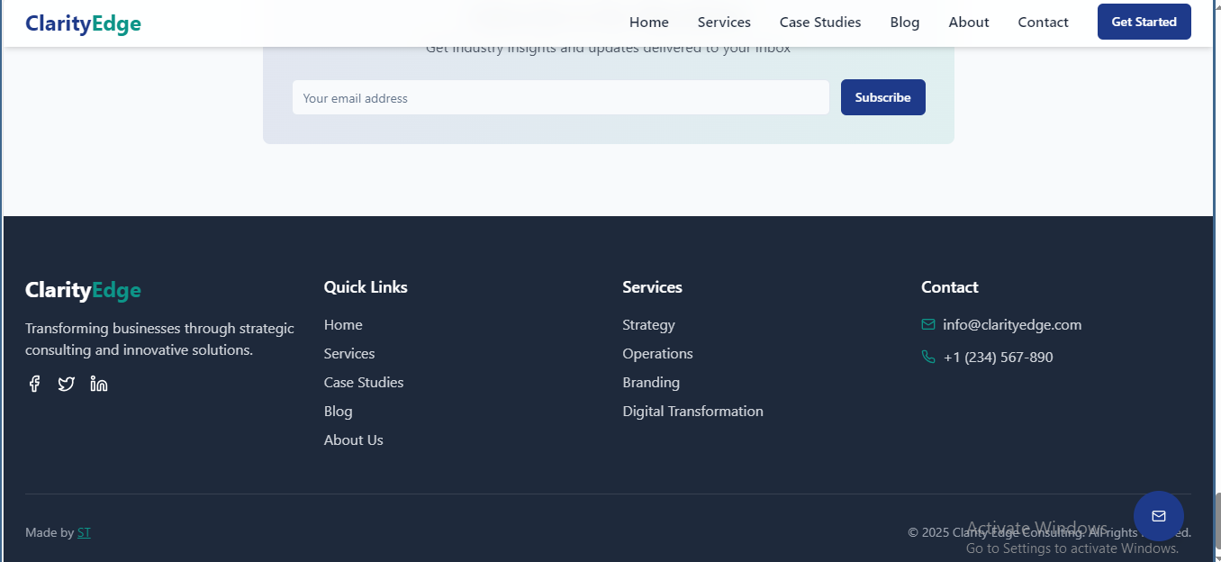Image resolution: width=1221 pixels, height=562 pixels.
Task: Open About in top navigation bar
Action: pyautogui.click(x=969, y=22)
